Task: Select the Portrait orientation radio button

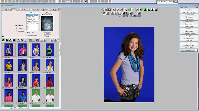Action: click(17, 28)
